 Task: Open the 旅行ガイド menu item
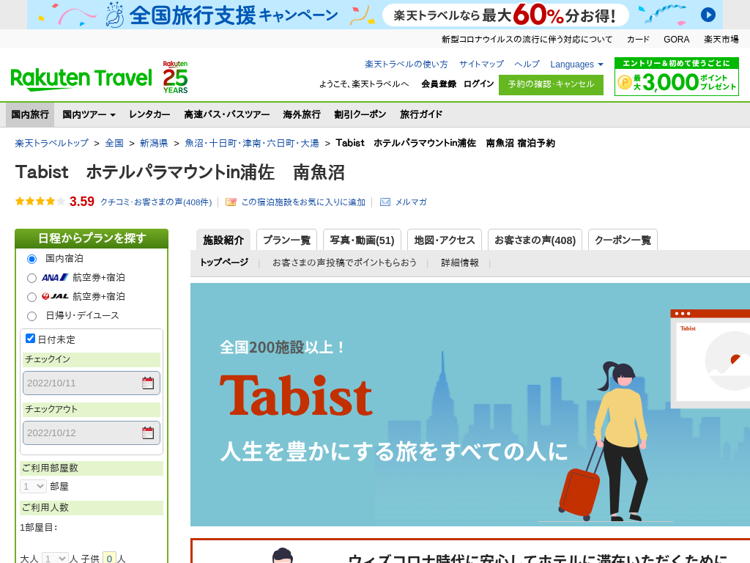click(x=421, y=114)
